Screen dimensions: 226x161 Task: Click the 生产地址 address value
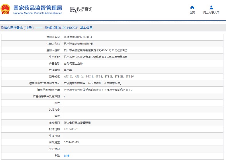[x=95, y=57]
